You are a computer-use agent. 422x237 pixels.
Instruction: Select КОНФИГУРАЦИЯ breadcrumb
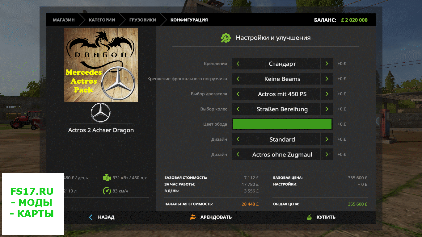(x=189, y=20)
